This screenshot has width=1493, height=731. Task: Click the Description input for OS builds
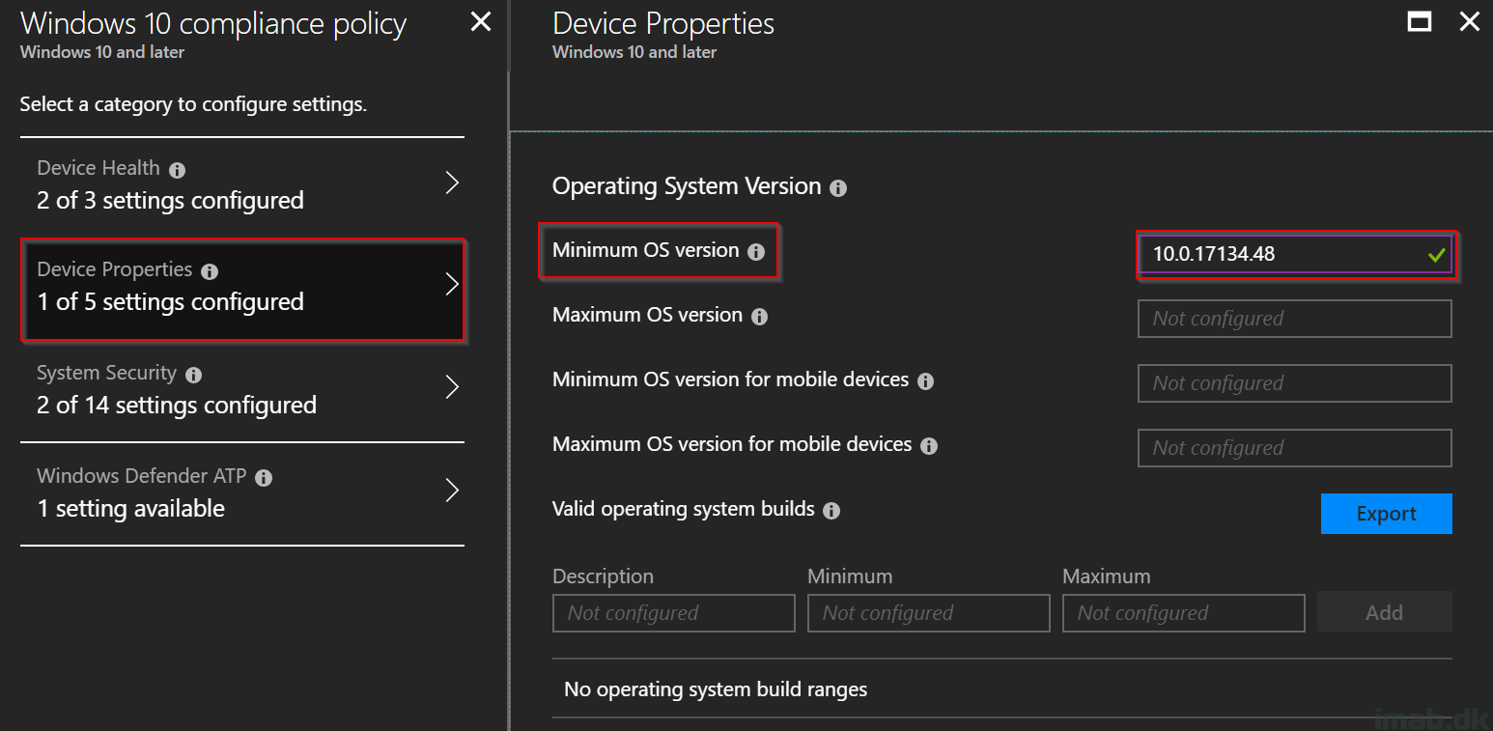(x=674, y=613)
